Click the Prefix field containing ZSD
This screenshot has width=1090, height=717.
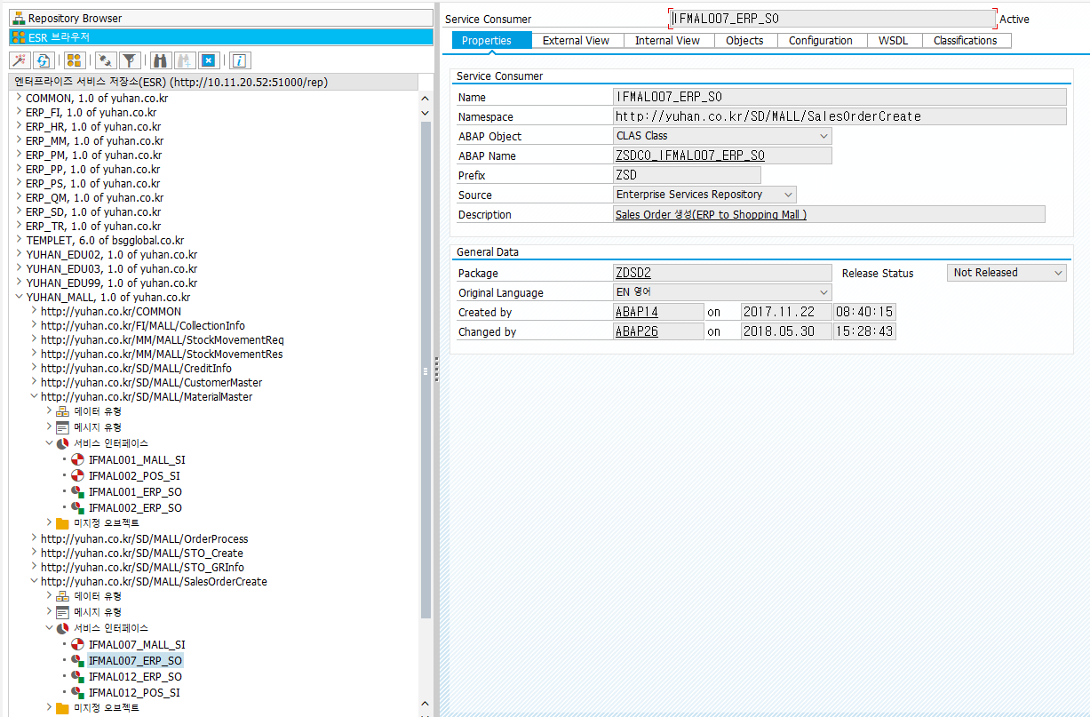tap(688, 175)
